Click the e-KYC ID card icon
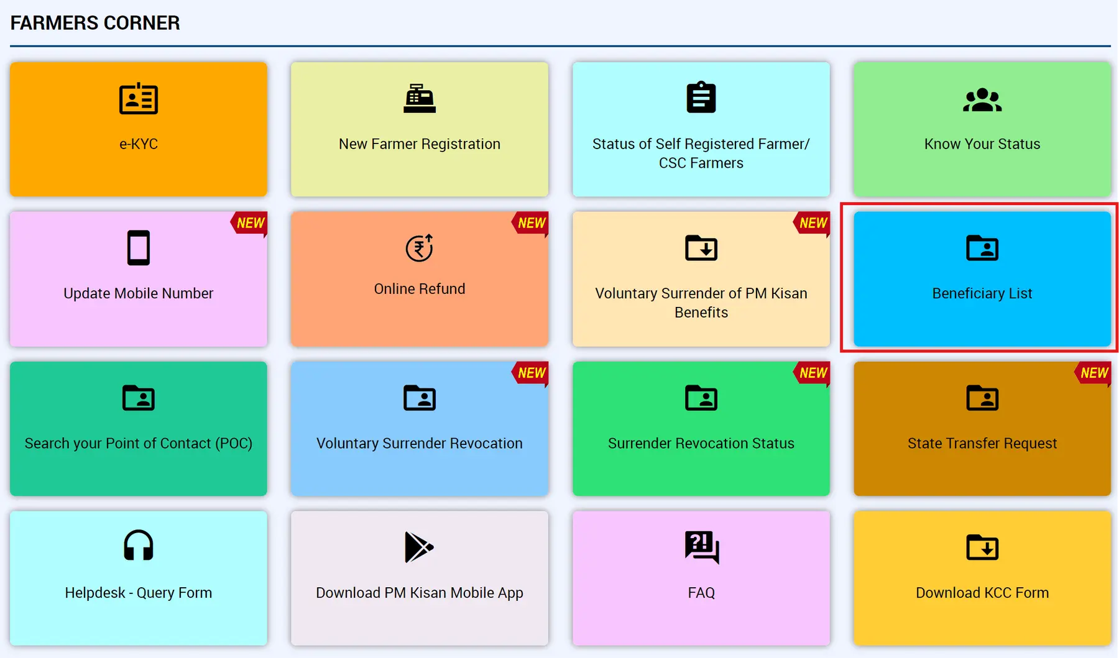The height and width of the screenshot is (658, 1119). [138, 99]
